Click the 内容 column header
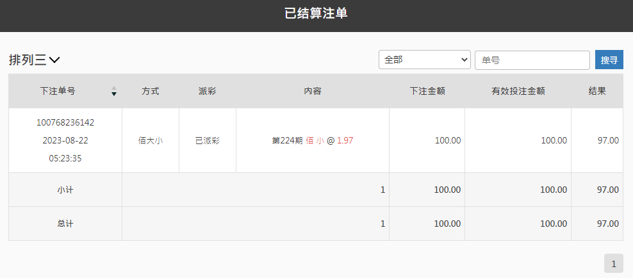 pos(313,91)
